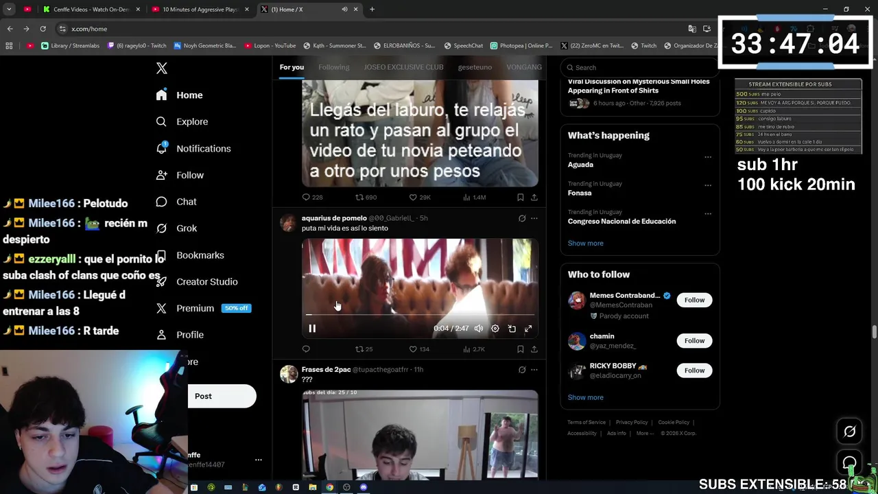Open Chrome tab search dropdown
Screen dimensions: 878x494
pyautogui.click(x=9, y=9)
